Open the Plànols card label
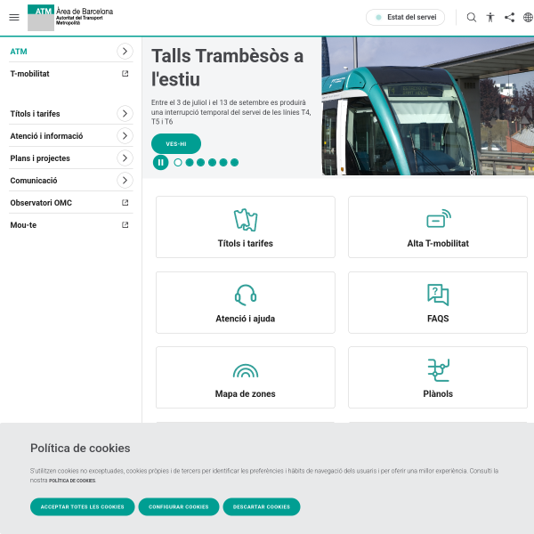Screen dimensions: 534x534 coord(438,394)
